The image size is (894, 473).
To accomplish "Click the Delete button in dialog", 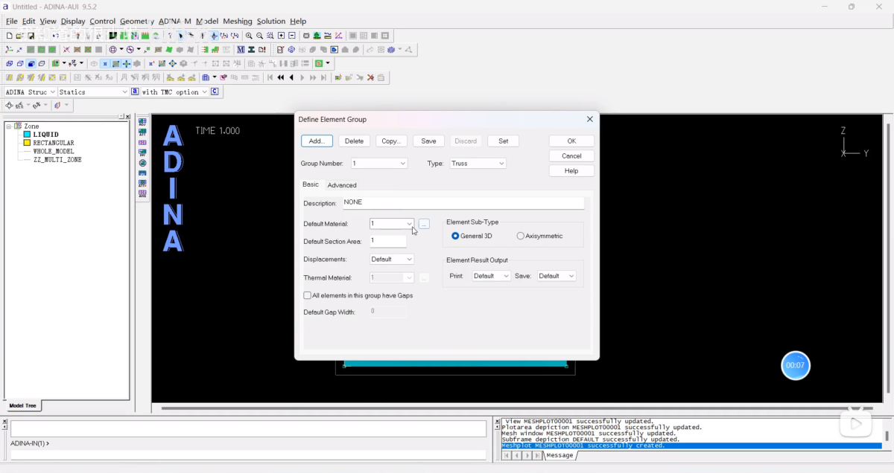I will point(354,141).
